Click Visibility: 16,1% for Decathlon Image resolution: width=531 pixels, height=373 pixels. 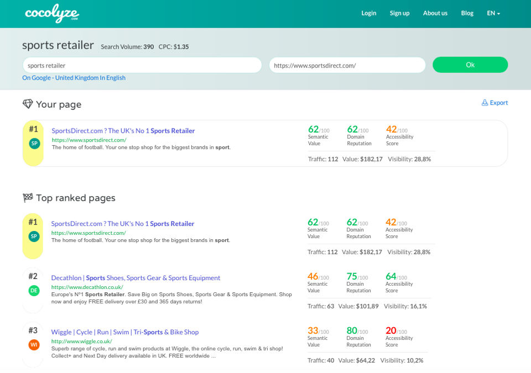click(405, 306)
